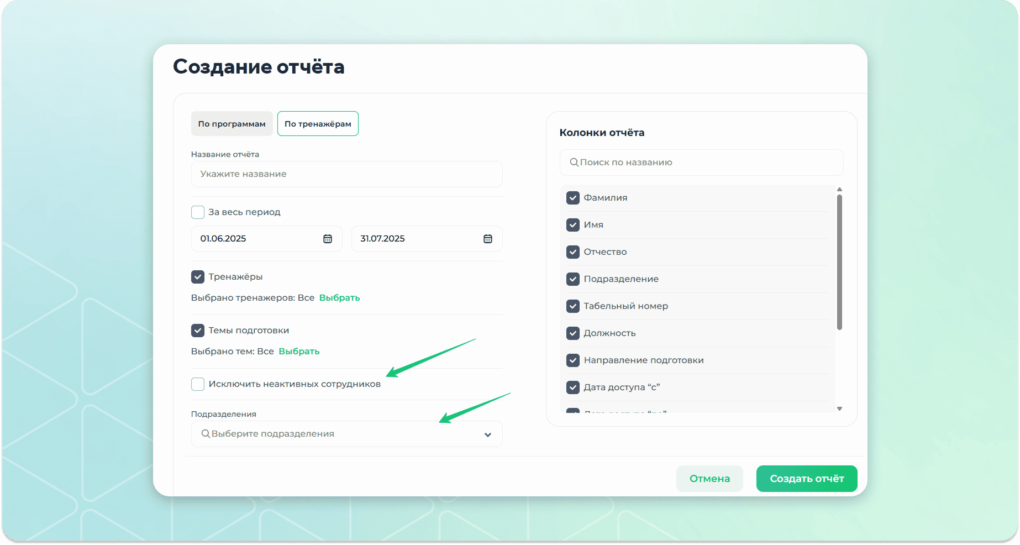Click the scroll up arrow in the columns list
Image resolution: width=1020 pixels, height=545 pixels.
point(839,190)
